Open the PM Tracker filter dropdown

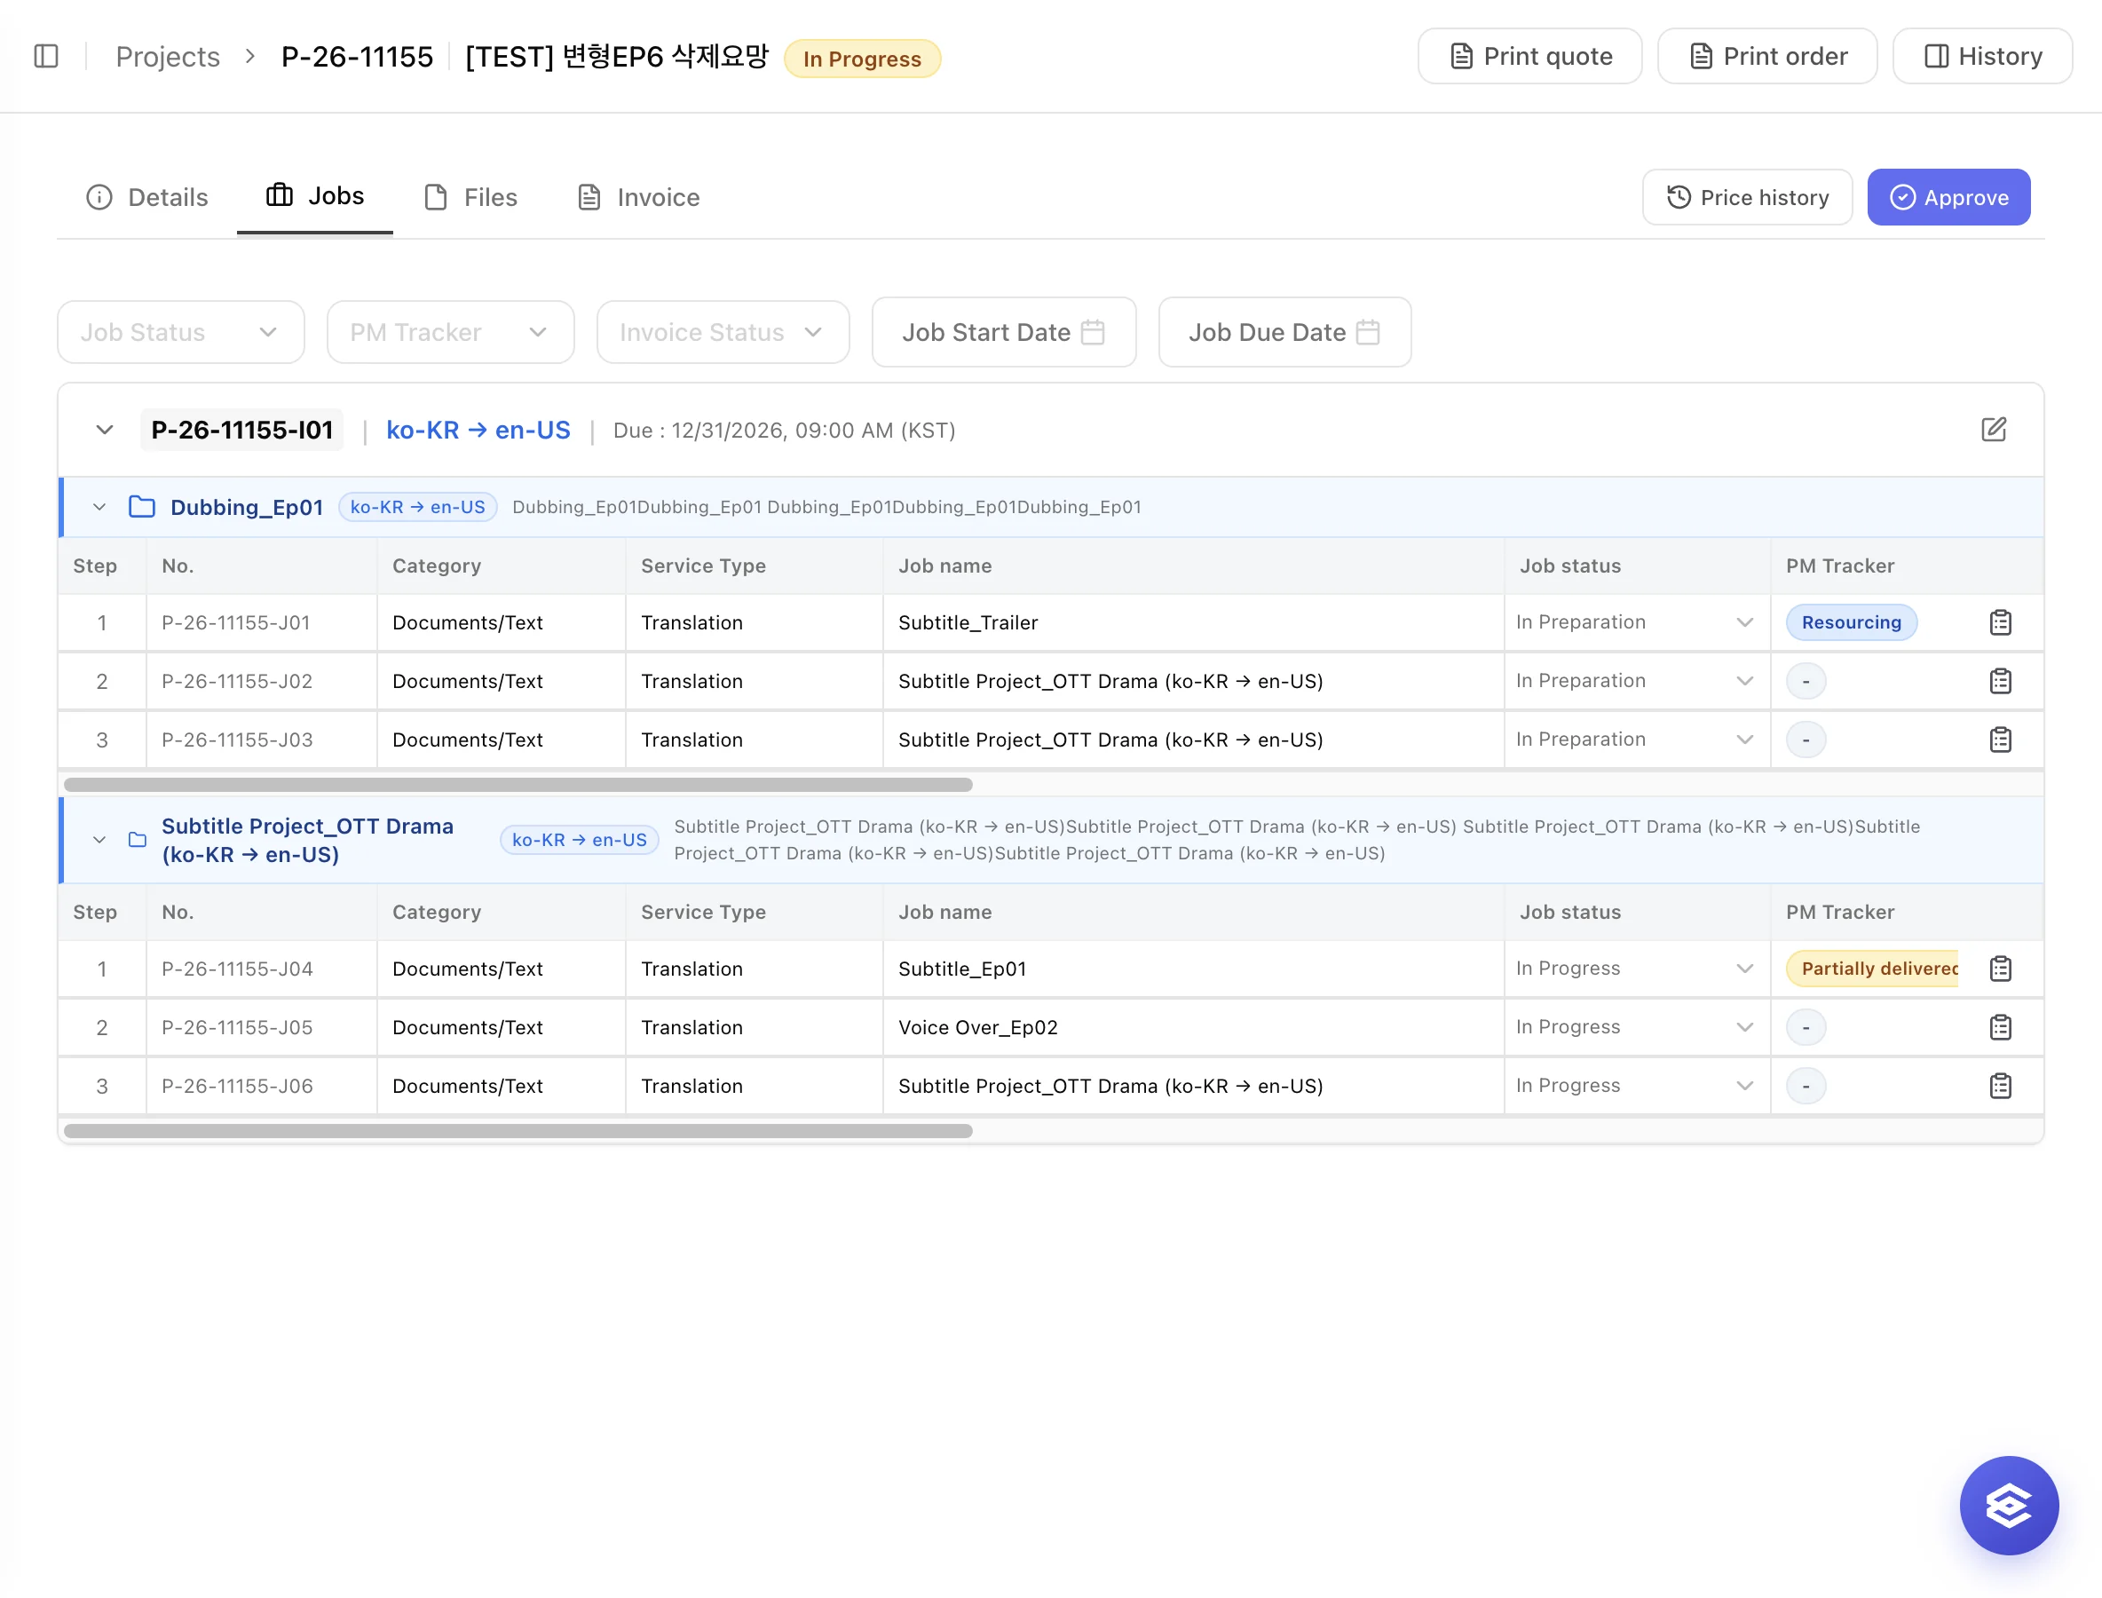450,332
